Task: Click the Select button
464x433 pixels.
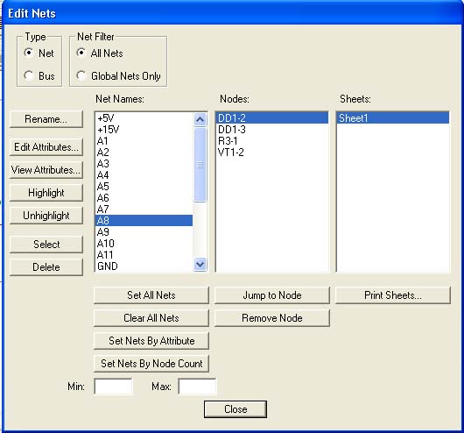Action: [46, 245]
